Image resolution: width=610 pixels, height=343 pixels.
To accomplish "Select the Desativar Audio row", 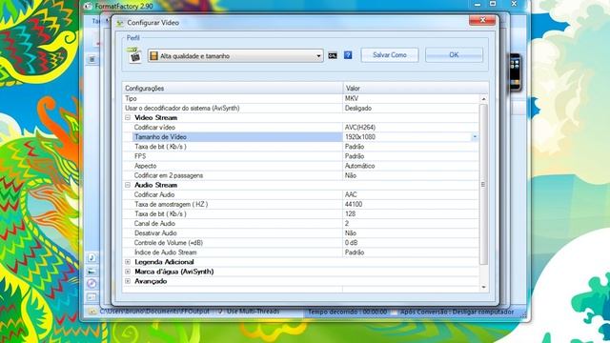I will pyautogui.click(x=301, y=232).
